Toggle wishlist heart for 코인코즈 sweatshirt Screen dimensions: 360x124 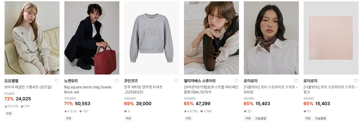coord(176,81)
